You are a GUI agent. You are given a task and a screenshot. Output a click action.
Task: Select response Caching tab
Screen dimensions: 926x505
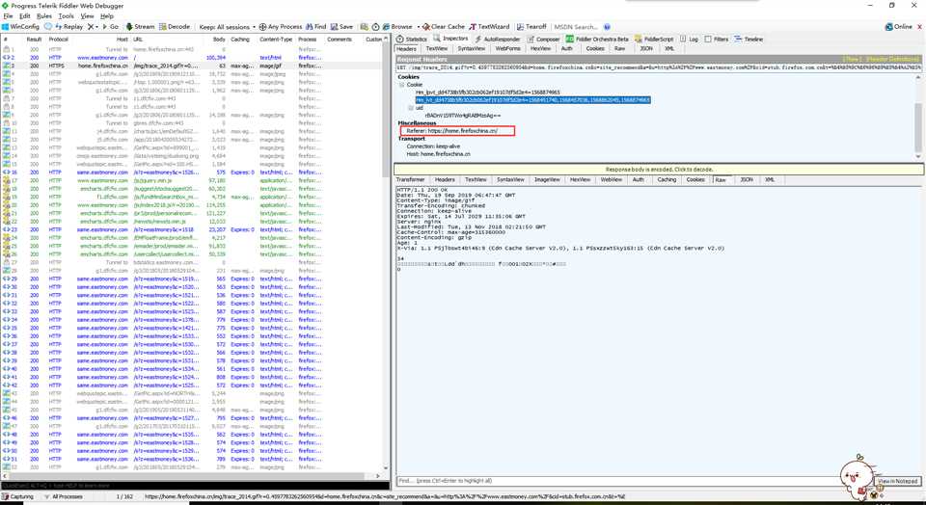pyautogui.click(x=667, y=180)
